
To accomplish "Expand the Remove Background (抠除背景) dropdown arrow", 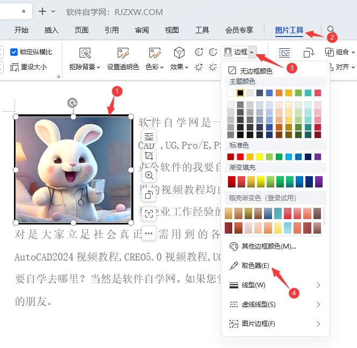I will tap(98, 67).
